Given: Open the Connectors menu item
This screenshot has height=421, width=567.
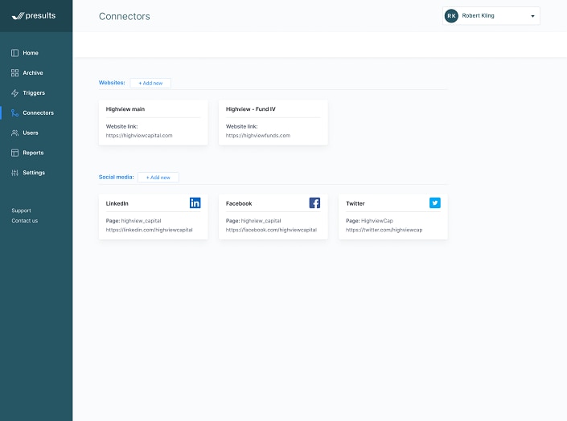Looking at the screenshot, I should (x=38, y=113).
